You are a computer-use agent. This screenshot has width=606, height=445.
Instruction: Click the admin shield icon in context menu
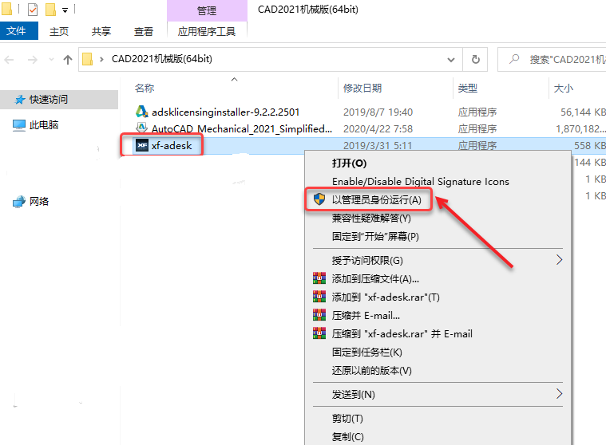tap(319, 199)
